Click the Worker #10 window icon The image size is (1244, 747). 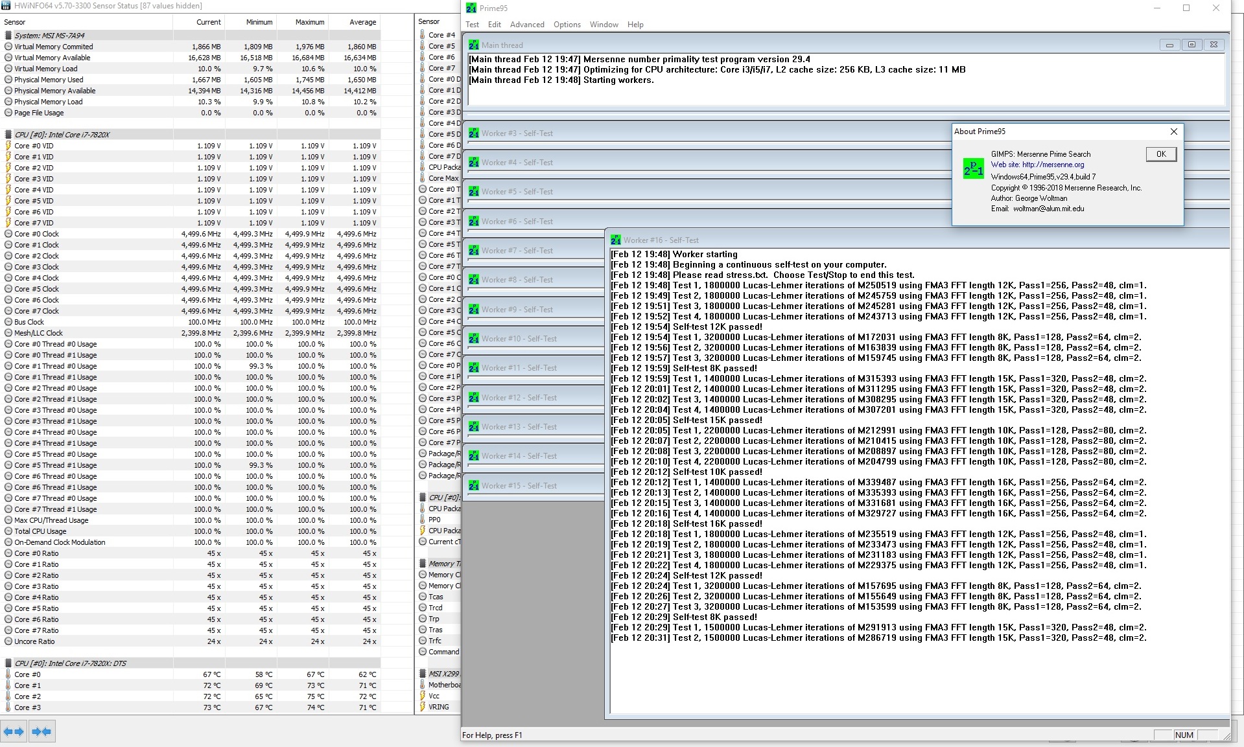coord(474,339)
